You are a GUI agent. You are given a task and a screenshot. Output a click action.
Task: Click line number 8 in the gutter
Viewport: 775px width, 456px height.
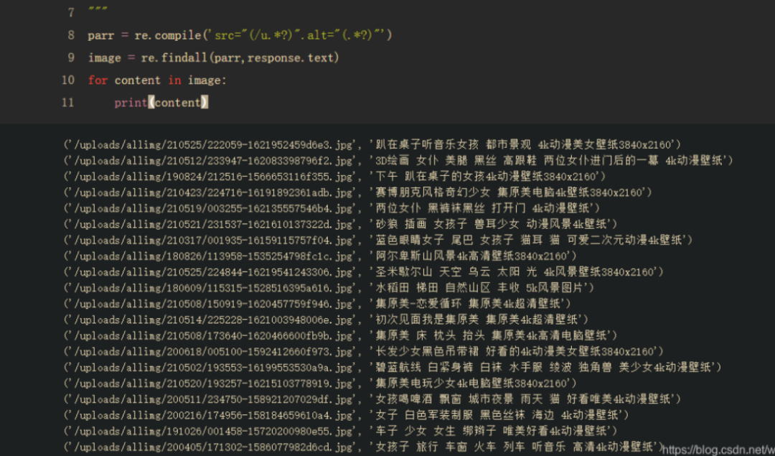[x=70, y=35]
